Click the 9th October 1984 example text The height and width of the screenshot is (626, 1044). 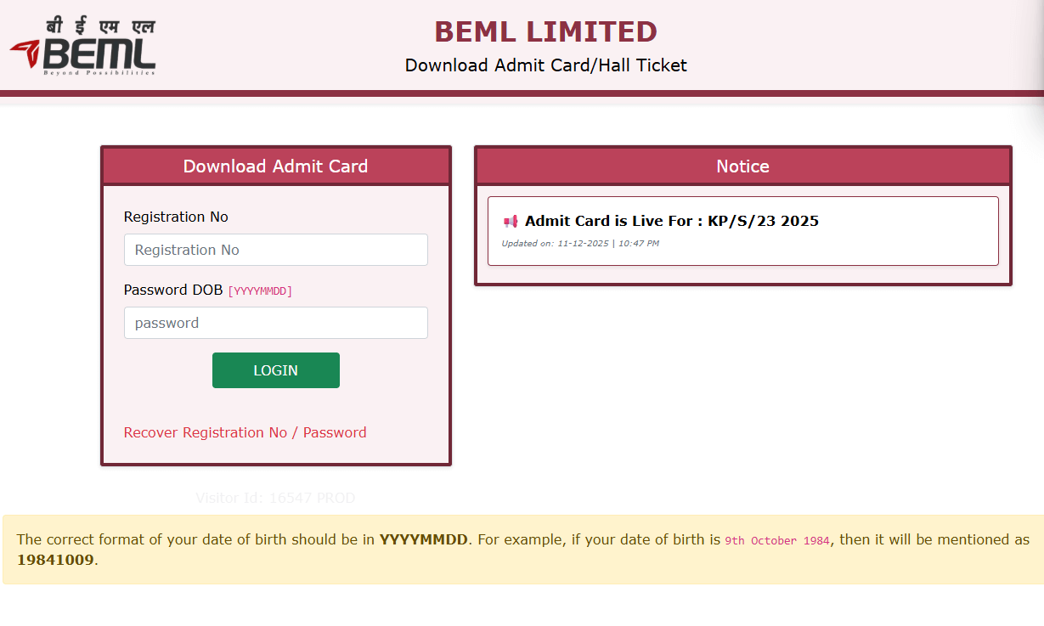pyautogui.click(x=776, y=539)
